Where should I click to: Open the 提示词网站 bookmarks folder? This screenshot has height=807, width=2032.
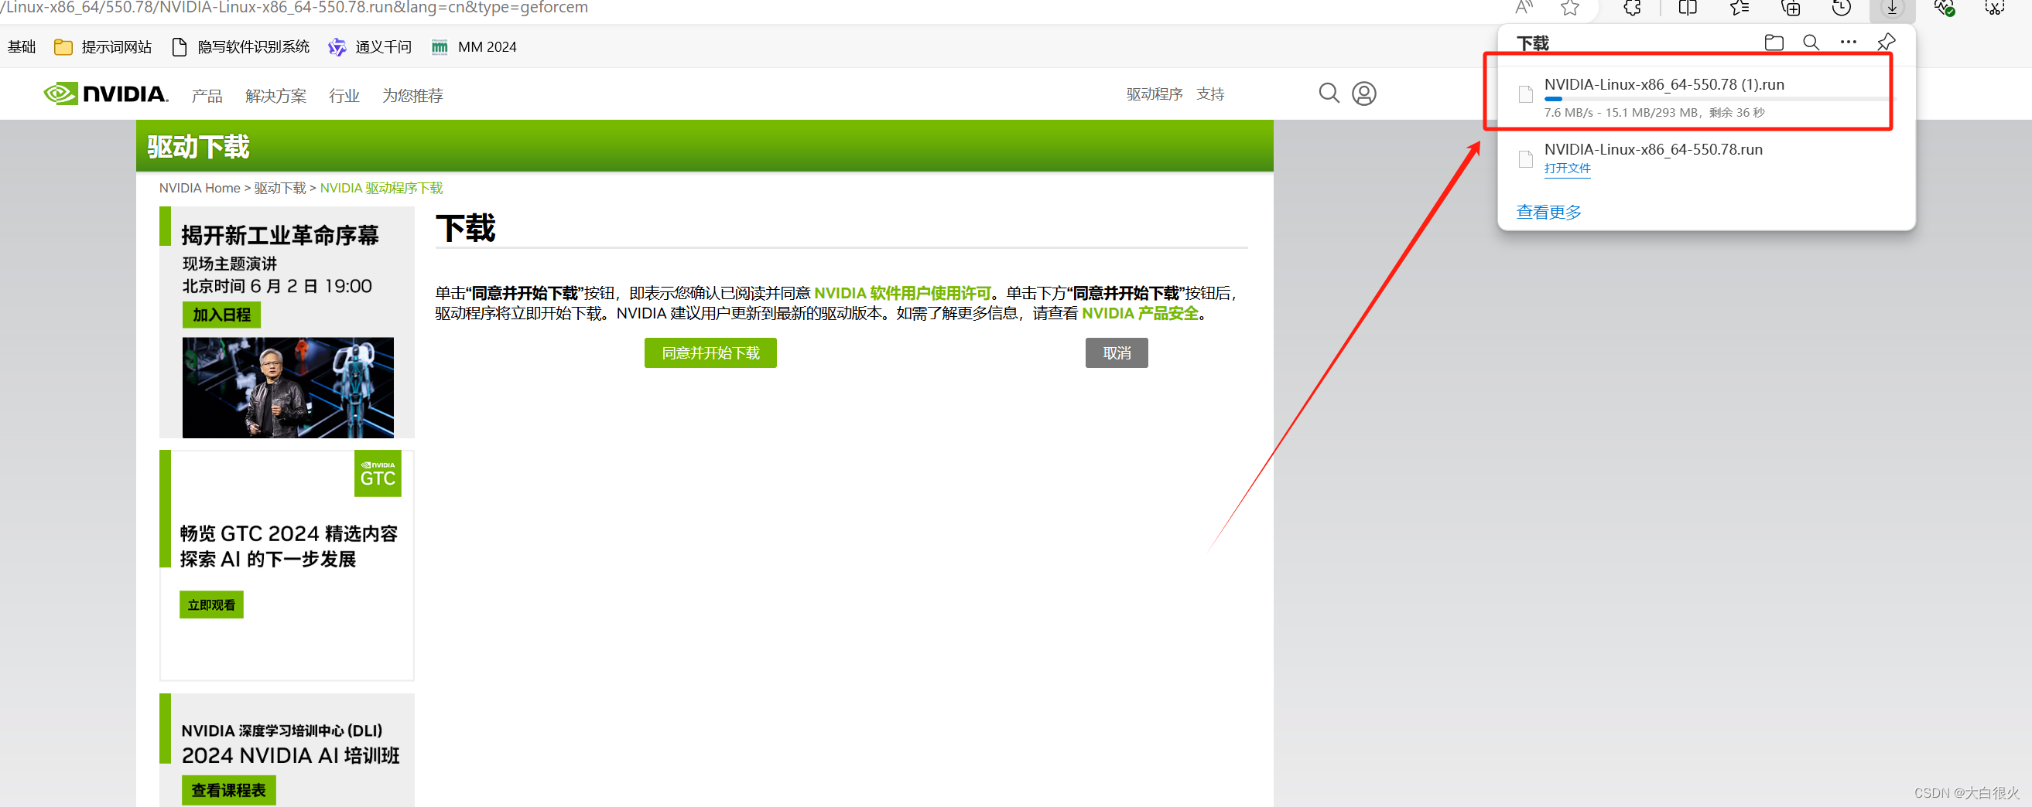tap(103, 47)
